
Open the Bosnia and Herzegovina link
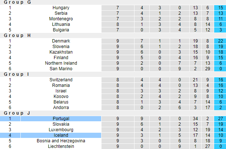(61, 141)
